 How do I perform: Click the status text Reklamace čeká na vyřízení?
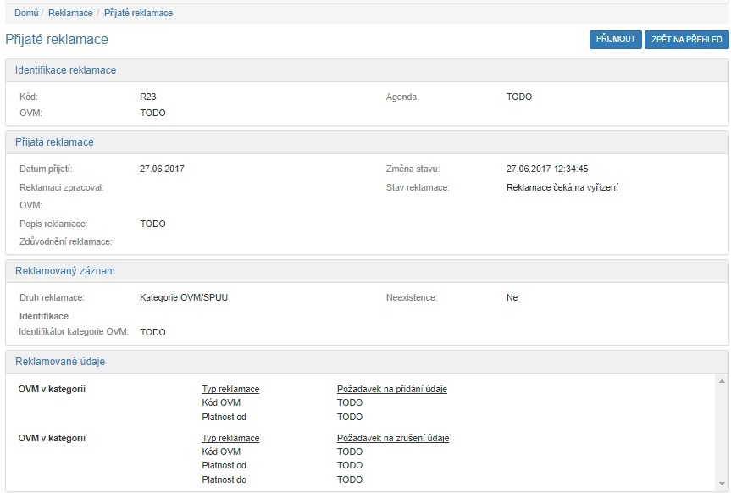tap(562, 187)
